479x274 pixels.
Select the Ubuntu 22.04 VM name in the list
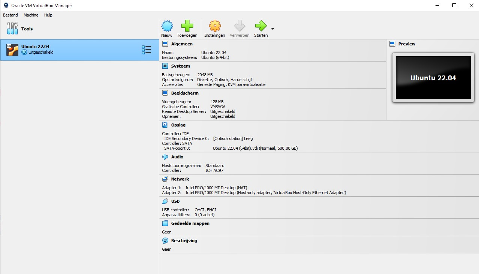point(35,47)
